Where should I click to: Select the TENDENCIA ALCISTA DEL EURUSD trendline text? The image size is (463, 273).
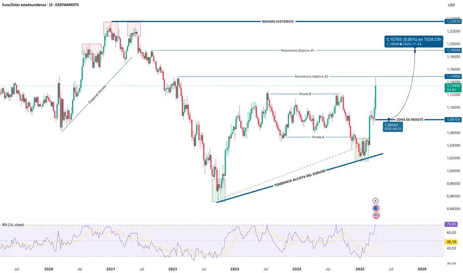(x=300, y=178)
